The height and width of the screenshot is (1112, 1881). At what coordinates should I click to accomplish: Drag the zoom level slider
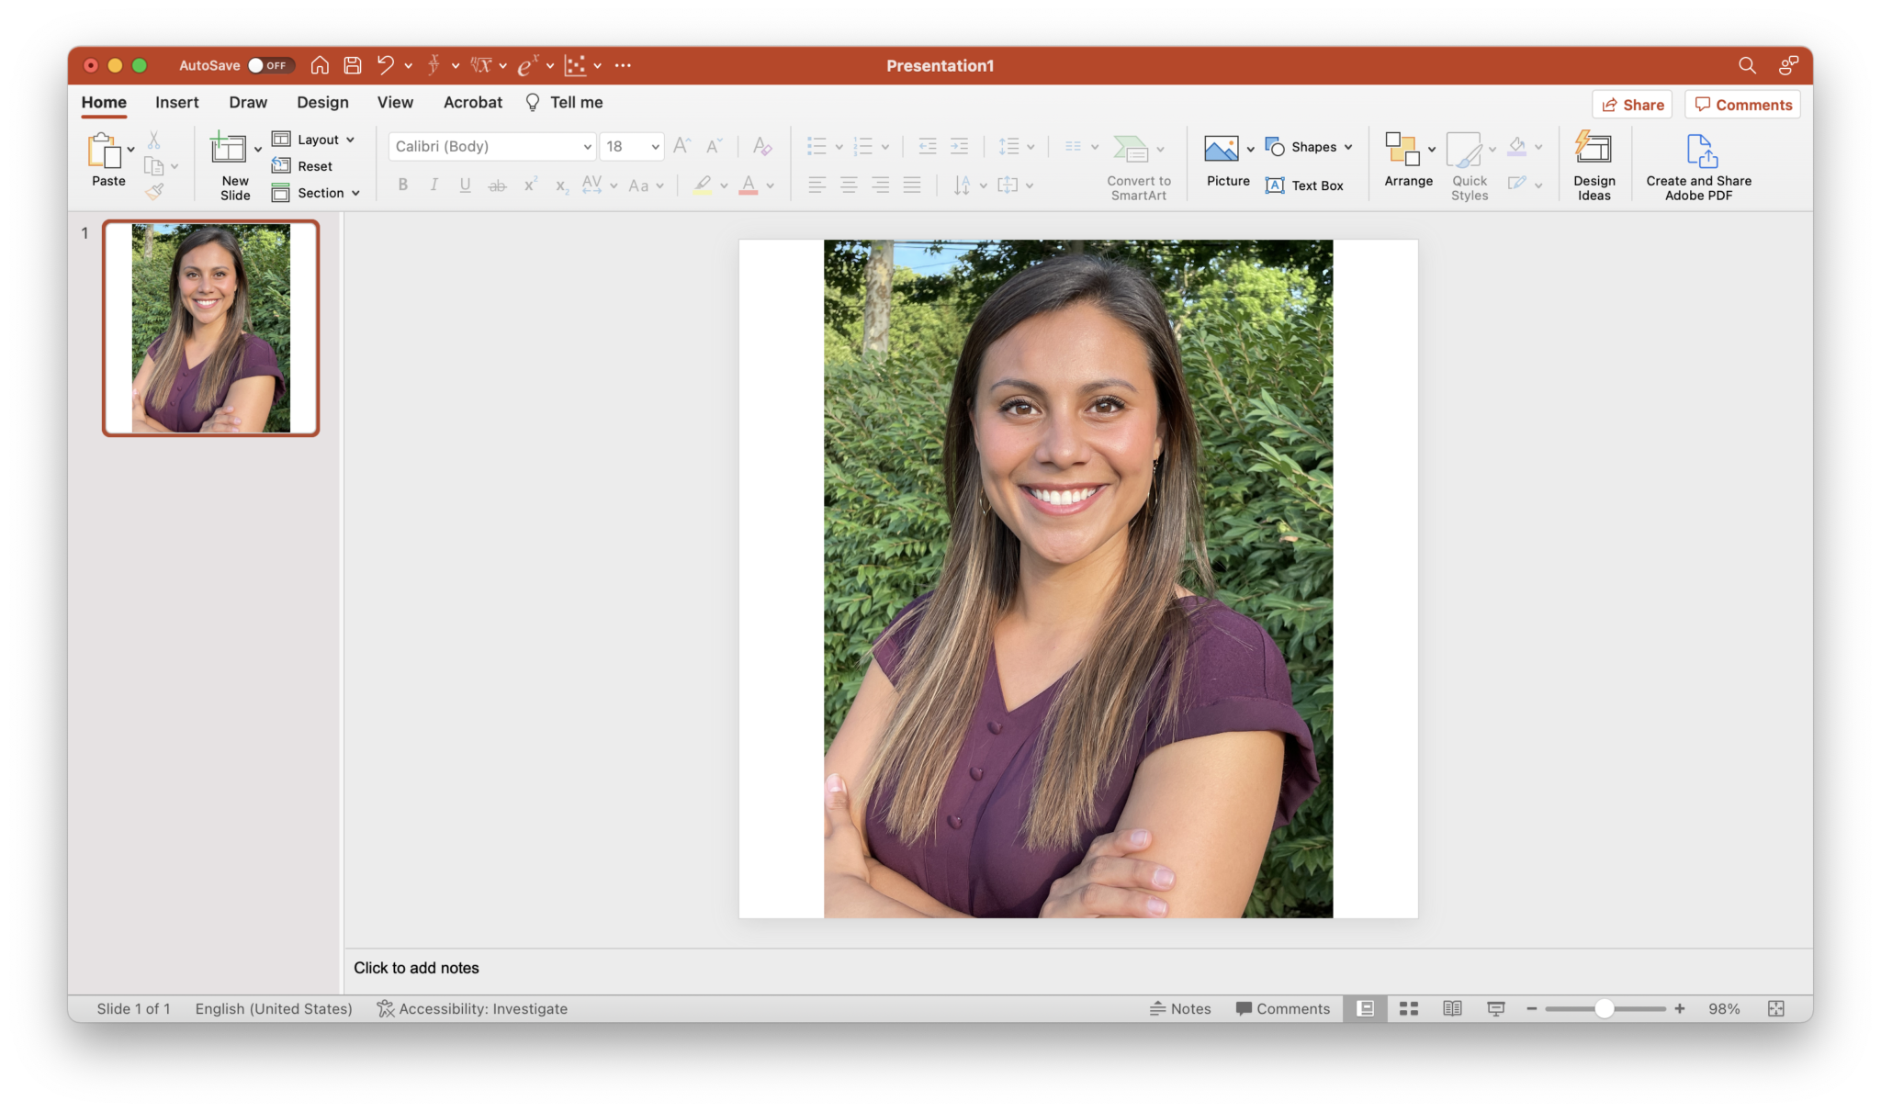tap(1605, 1009)
